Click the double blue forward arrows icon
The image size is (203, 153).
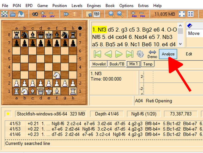66,14
